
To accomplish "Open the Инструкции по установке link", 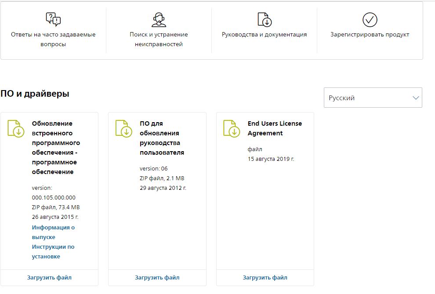I will 53,251.
